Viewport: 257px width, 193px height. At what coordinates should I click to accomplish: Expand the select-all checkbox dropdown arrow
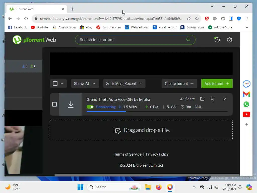point(62,83)
